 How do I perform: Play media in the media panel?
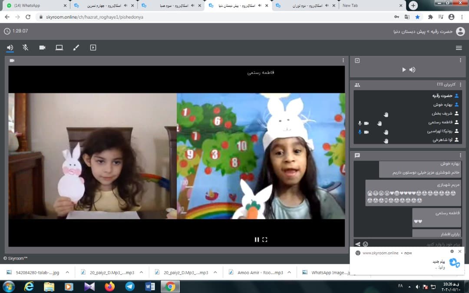click(404, 69)
